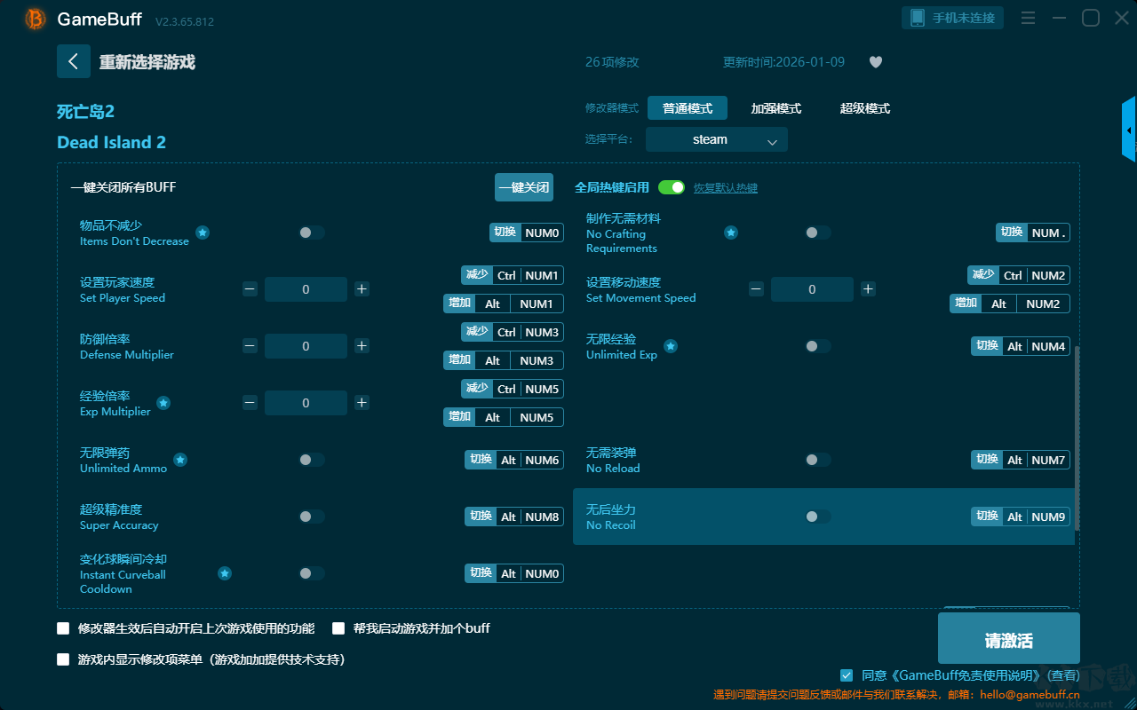This screenshot has height=710, width=1137.
Task: Click the heart favorite icon
Action: [x=876, y=62]
